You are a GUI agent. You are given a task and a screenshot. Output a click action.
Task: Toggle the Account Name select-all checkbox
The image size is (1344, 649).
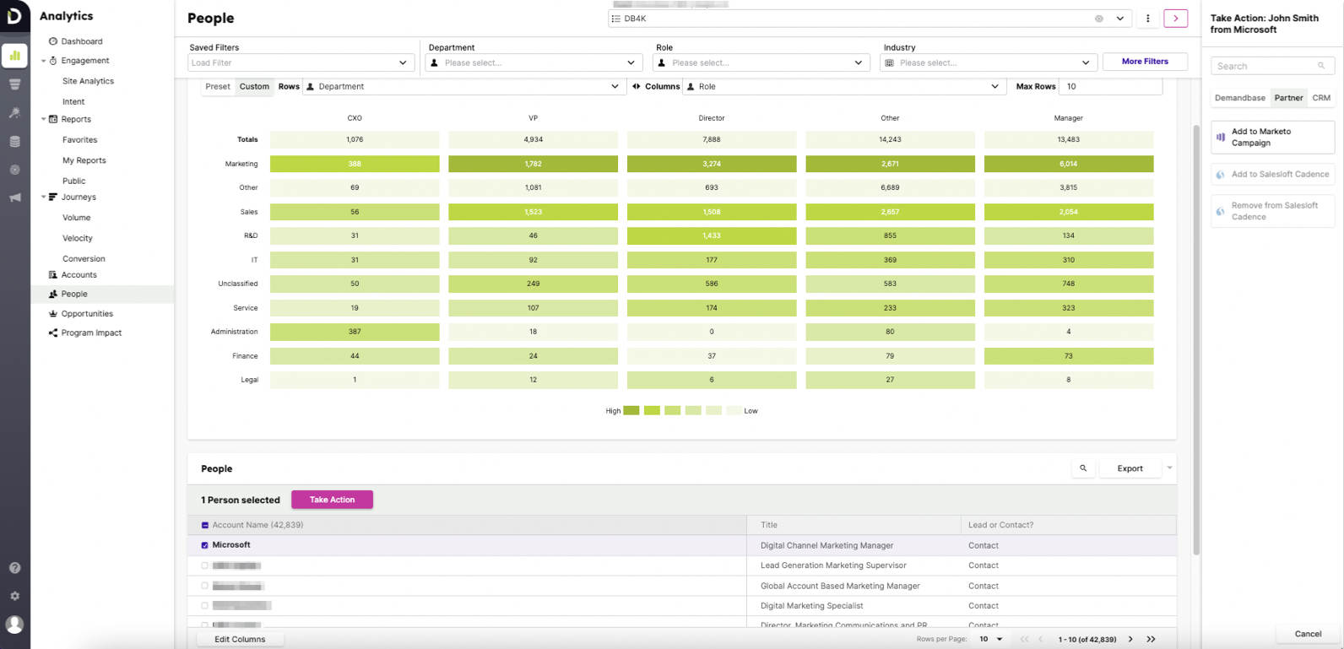pos(204,525)
